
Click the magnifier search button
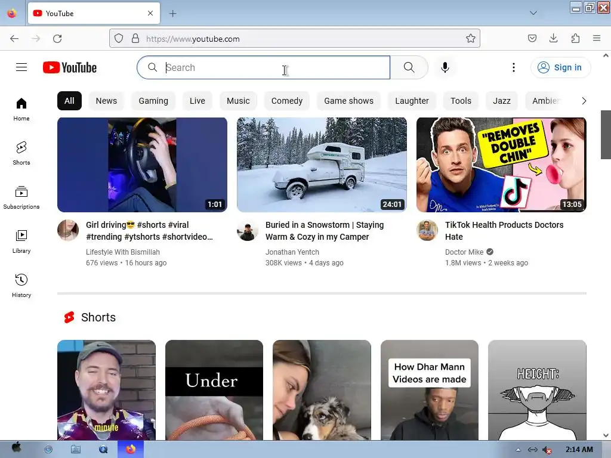click(409, 67)
